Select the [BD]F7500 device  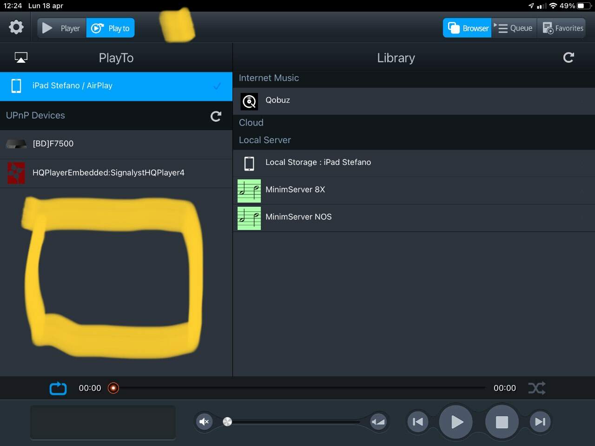pos(116,144)
